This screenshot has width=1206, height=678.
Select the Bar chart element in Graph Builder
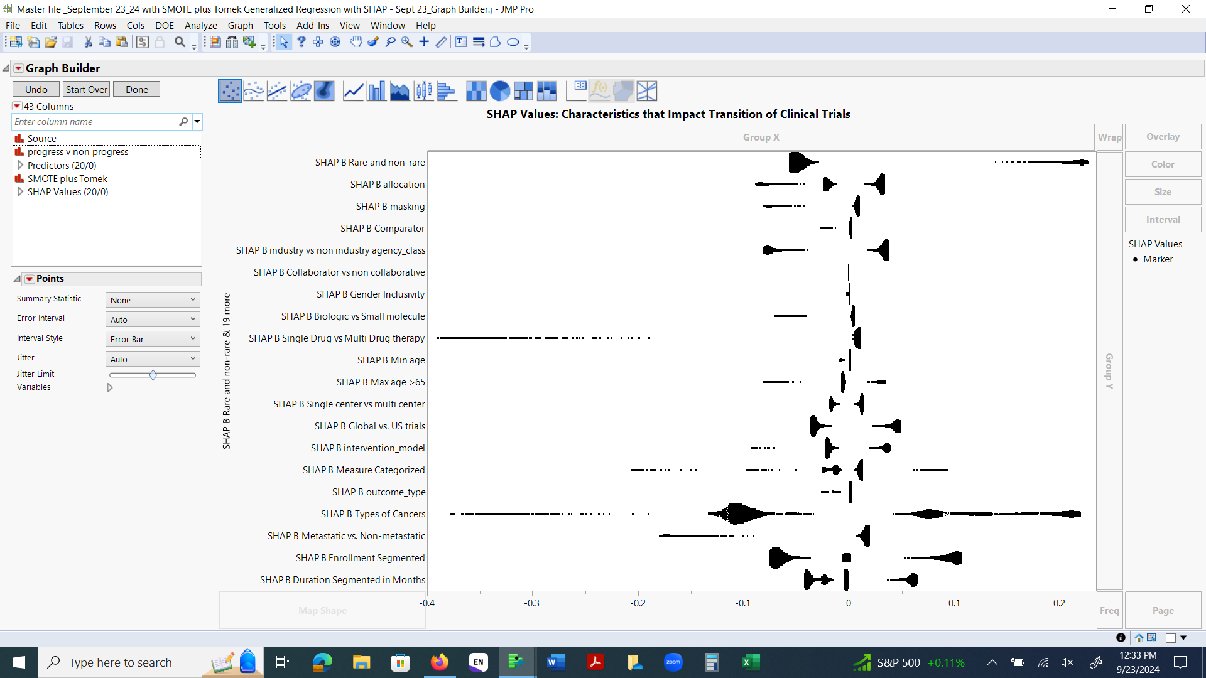tap(376, 90)
